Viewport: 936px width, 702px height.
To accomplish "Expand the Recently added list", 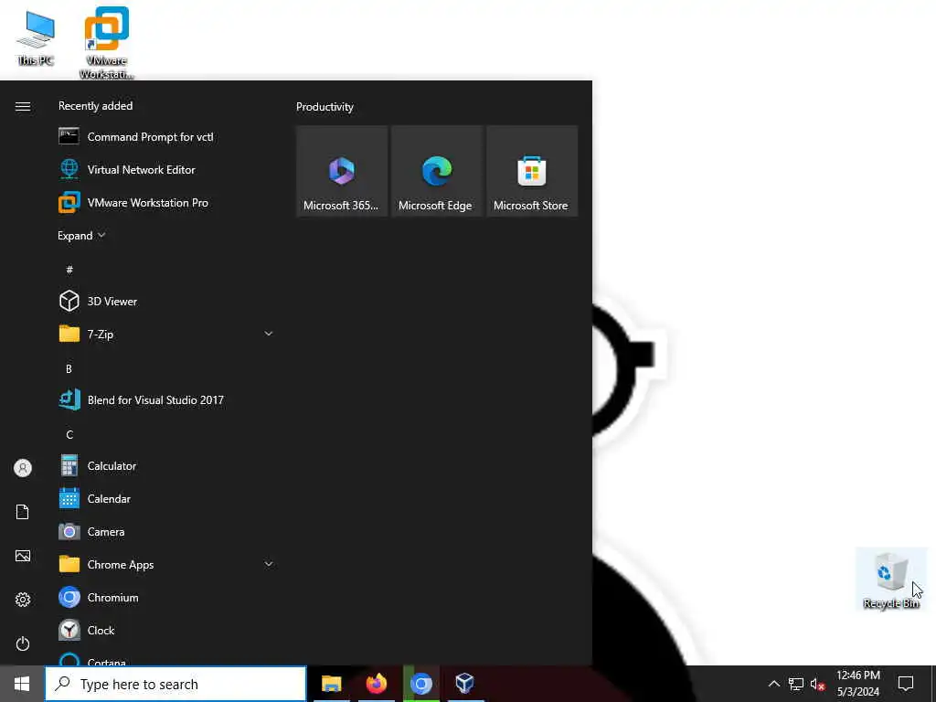I will click(x=81, y=235).
